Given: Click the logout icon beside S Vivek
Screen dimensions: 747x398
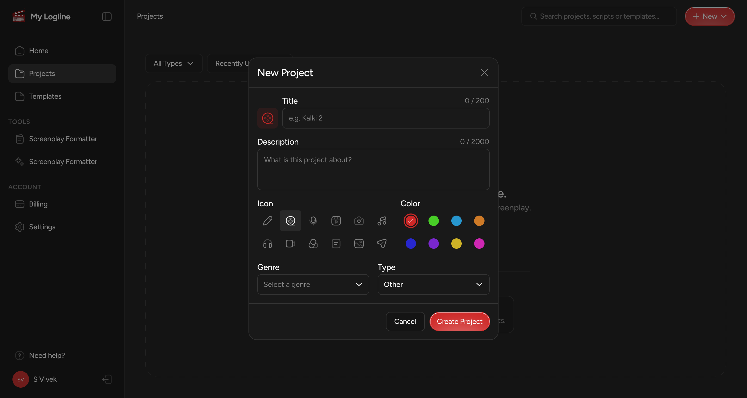Looking at the screenshot, I should (107, 379).
